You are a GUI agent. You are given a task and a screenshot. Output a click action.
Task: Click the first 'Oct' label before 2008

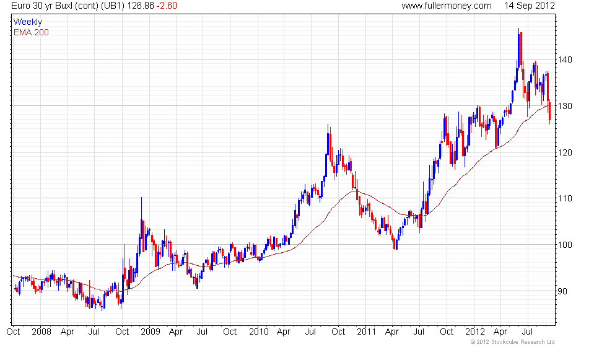(x=13, y=332)
